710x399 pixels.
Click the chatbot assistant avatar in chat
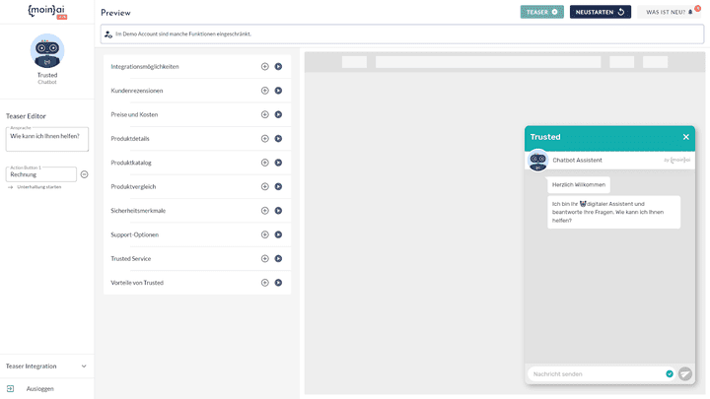point(538,161)
